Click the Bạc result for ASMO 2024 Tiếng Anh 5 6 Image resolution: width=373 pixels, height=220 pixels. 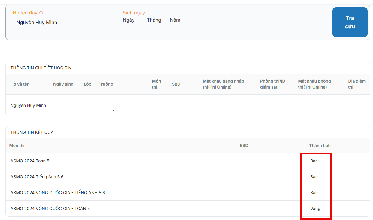(314, 177)
